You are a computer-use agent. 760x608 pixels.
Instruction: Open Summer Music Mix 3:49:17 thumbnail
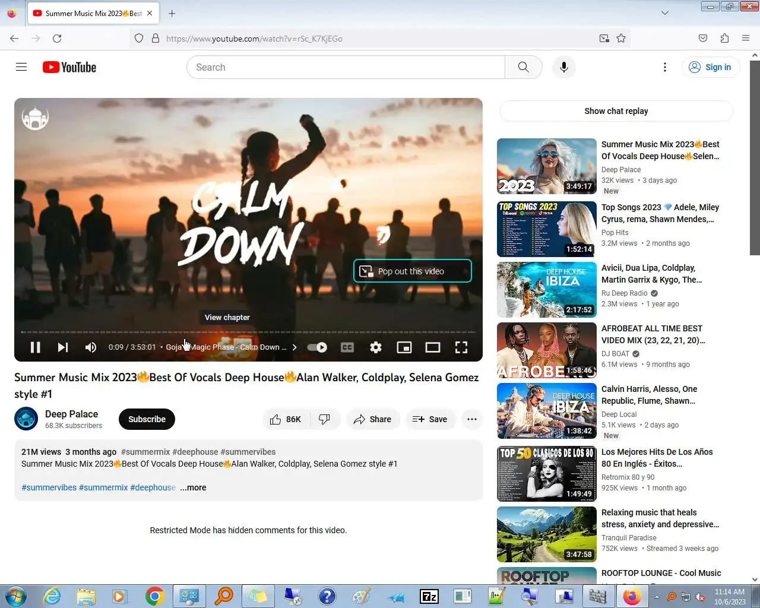(547, 166)
